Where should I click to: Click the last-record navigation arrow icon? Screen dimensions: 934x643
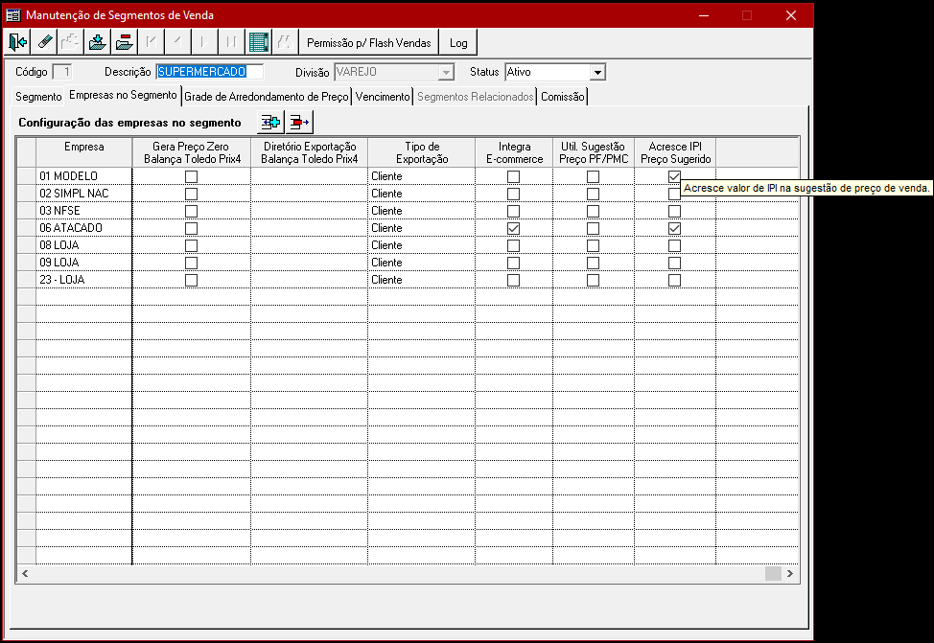point(231,42)
